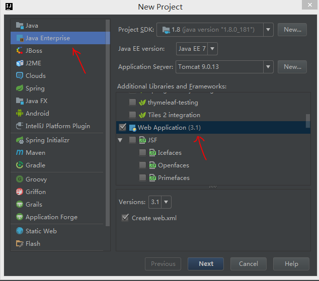This screenshot has width=319, height=281.
Task: Click the project types list scrollbar
Action: coord(108,123)
